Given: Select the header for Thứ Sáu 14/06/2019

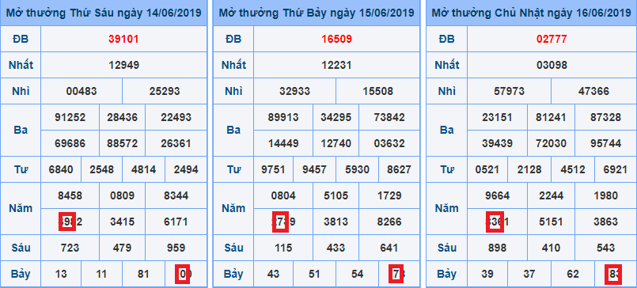Looking at the screenshot, I should tap(104, 13).
